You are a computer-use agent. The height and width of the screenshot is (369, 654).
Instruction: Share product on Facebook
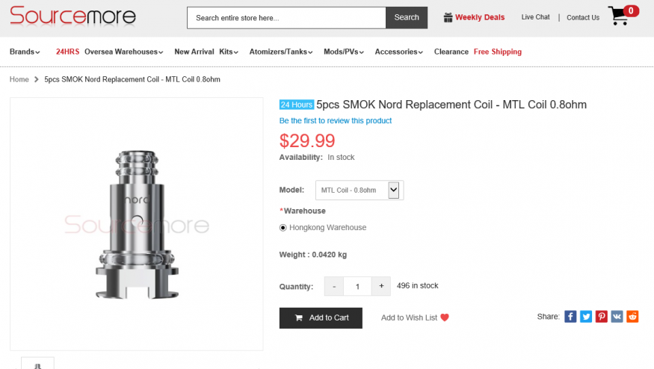click(x=570, y=317)
